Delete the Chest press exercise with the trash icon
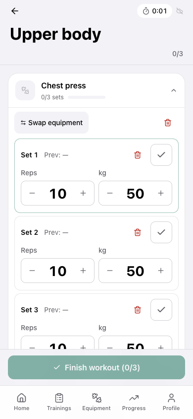This screenshot has height=419, width=193. tap(168, 123)
